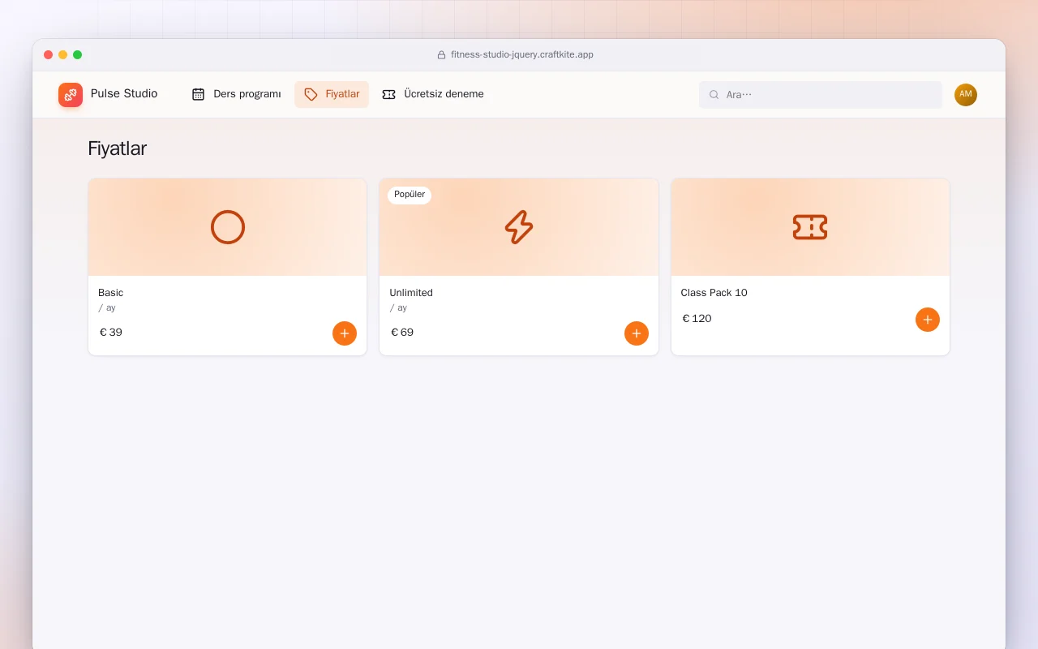Click the "/ ay" label under Basic
The image size is (1038, 649).
[x=107, y=308]
